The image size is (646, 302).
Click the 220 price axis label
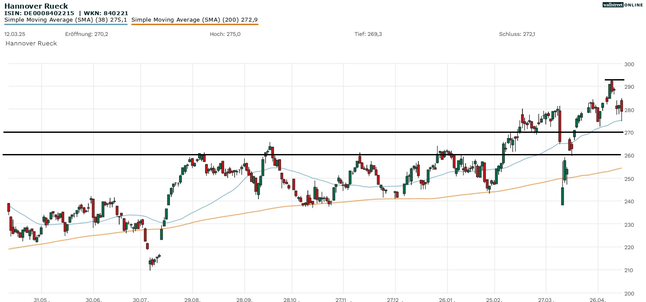629,247
